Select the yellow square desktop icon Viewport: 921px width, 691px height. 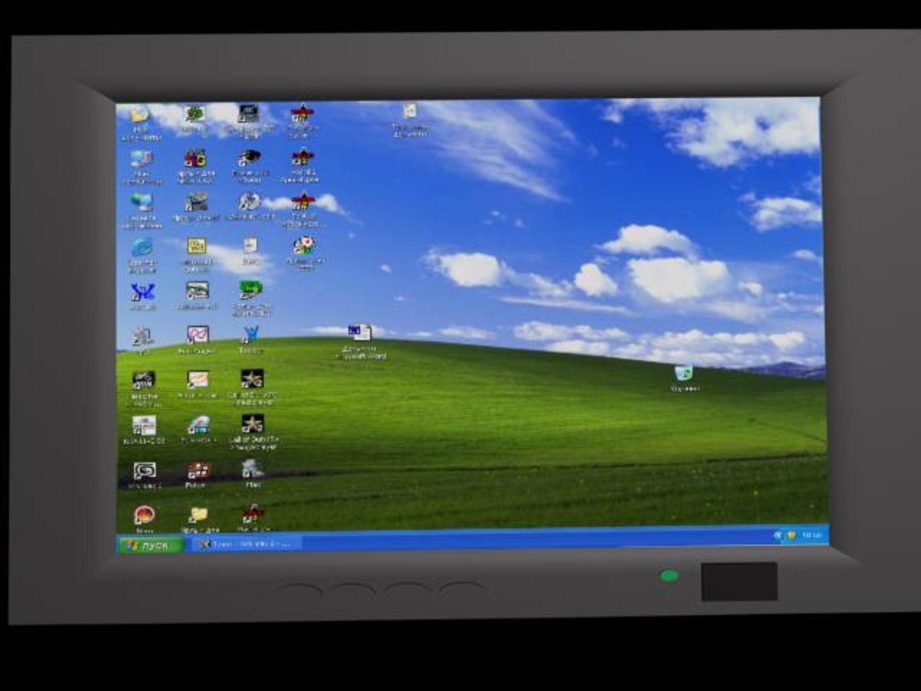(196, 246)
